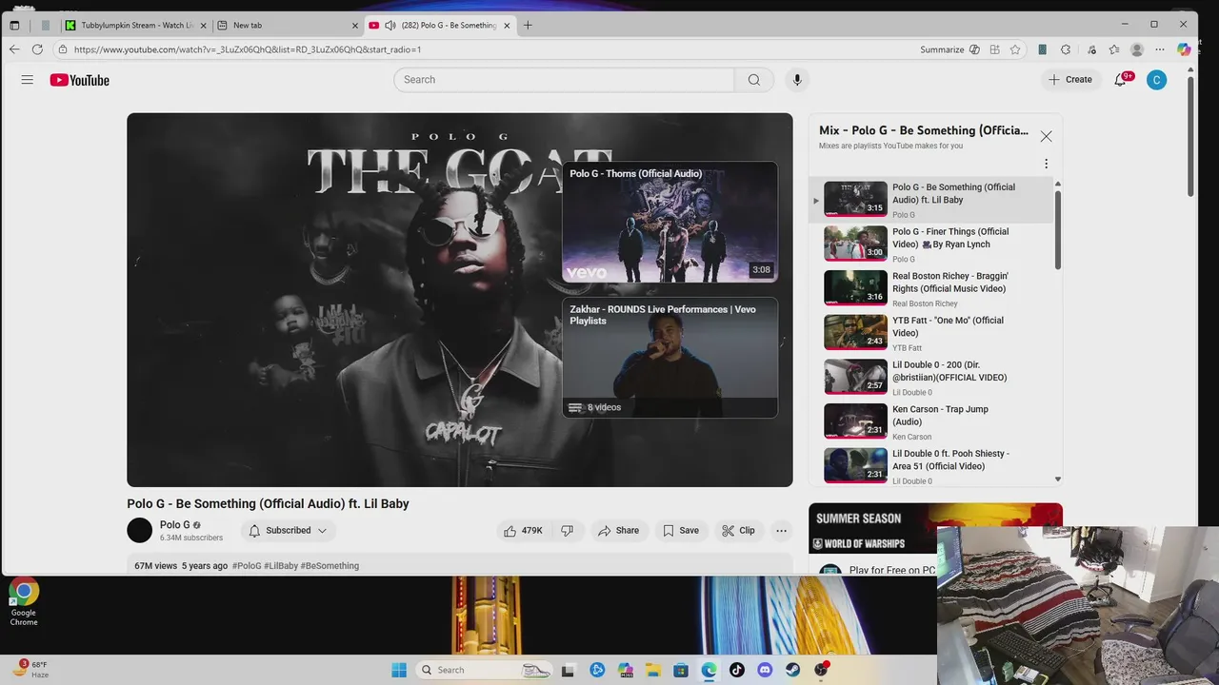Click the YouTube search magnifier button
This screenshot has height=685, width=1219.
point(754,80)
